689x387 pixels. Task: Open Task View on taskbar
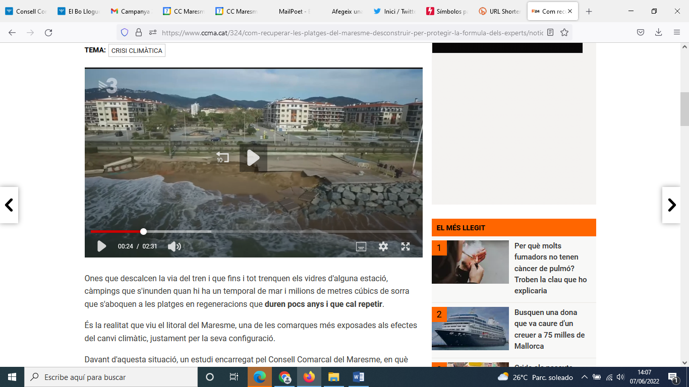(x=234, y=377)
